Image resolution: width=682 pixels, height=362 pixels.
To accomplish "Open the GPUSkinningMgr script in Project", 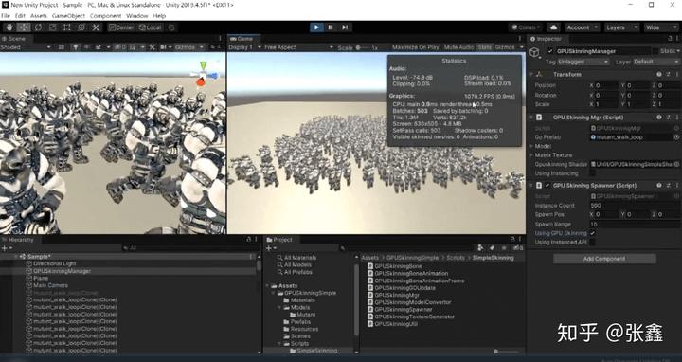I will point(397,295).
